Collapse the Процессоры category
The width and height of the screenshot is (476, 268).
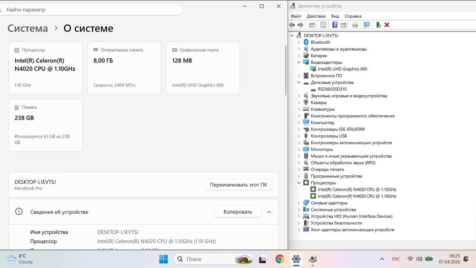coord(299,183)
